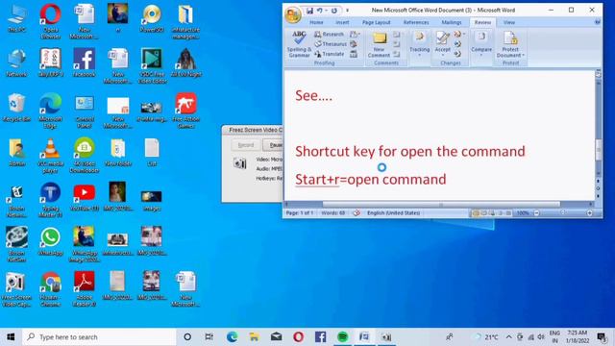Image resolution: width=615 pixels, height=346 pixels.
Task: Open the Home ribbon tab
Action: click(x=316, y=22)
